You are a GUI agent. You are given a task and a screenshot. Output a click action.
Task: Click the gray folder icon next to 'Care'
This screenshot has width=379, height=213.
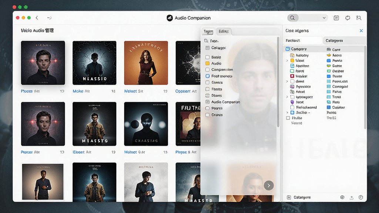[x=329, y=49]
